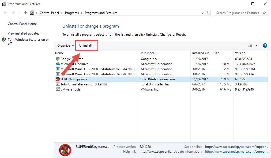Open View installed updates link

(24, 33)
